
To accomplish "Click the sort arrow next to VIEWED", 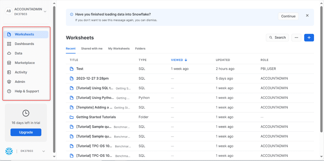I will [x=186, y=60].
